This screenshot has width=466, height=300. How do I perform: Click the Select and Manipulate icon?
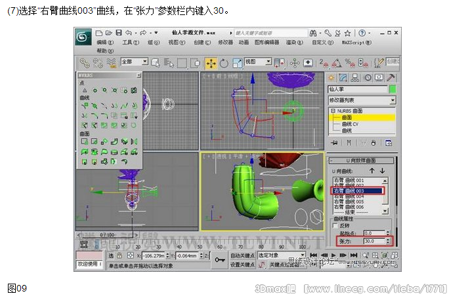point(295,63)
